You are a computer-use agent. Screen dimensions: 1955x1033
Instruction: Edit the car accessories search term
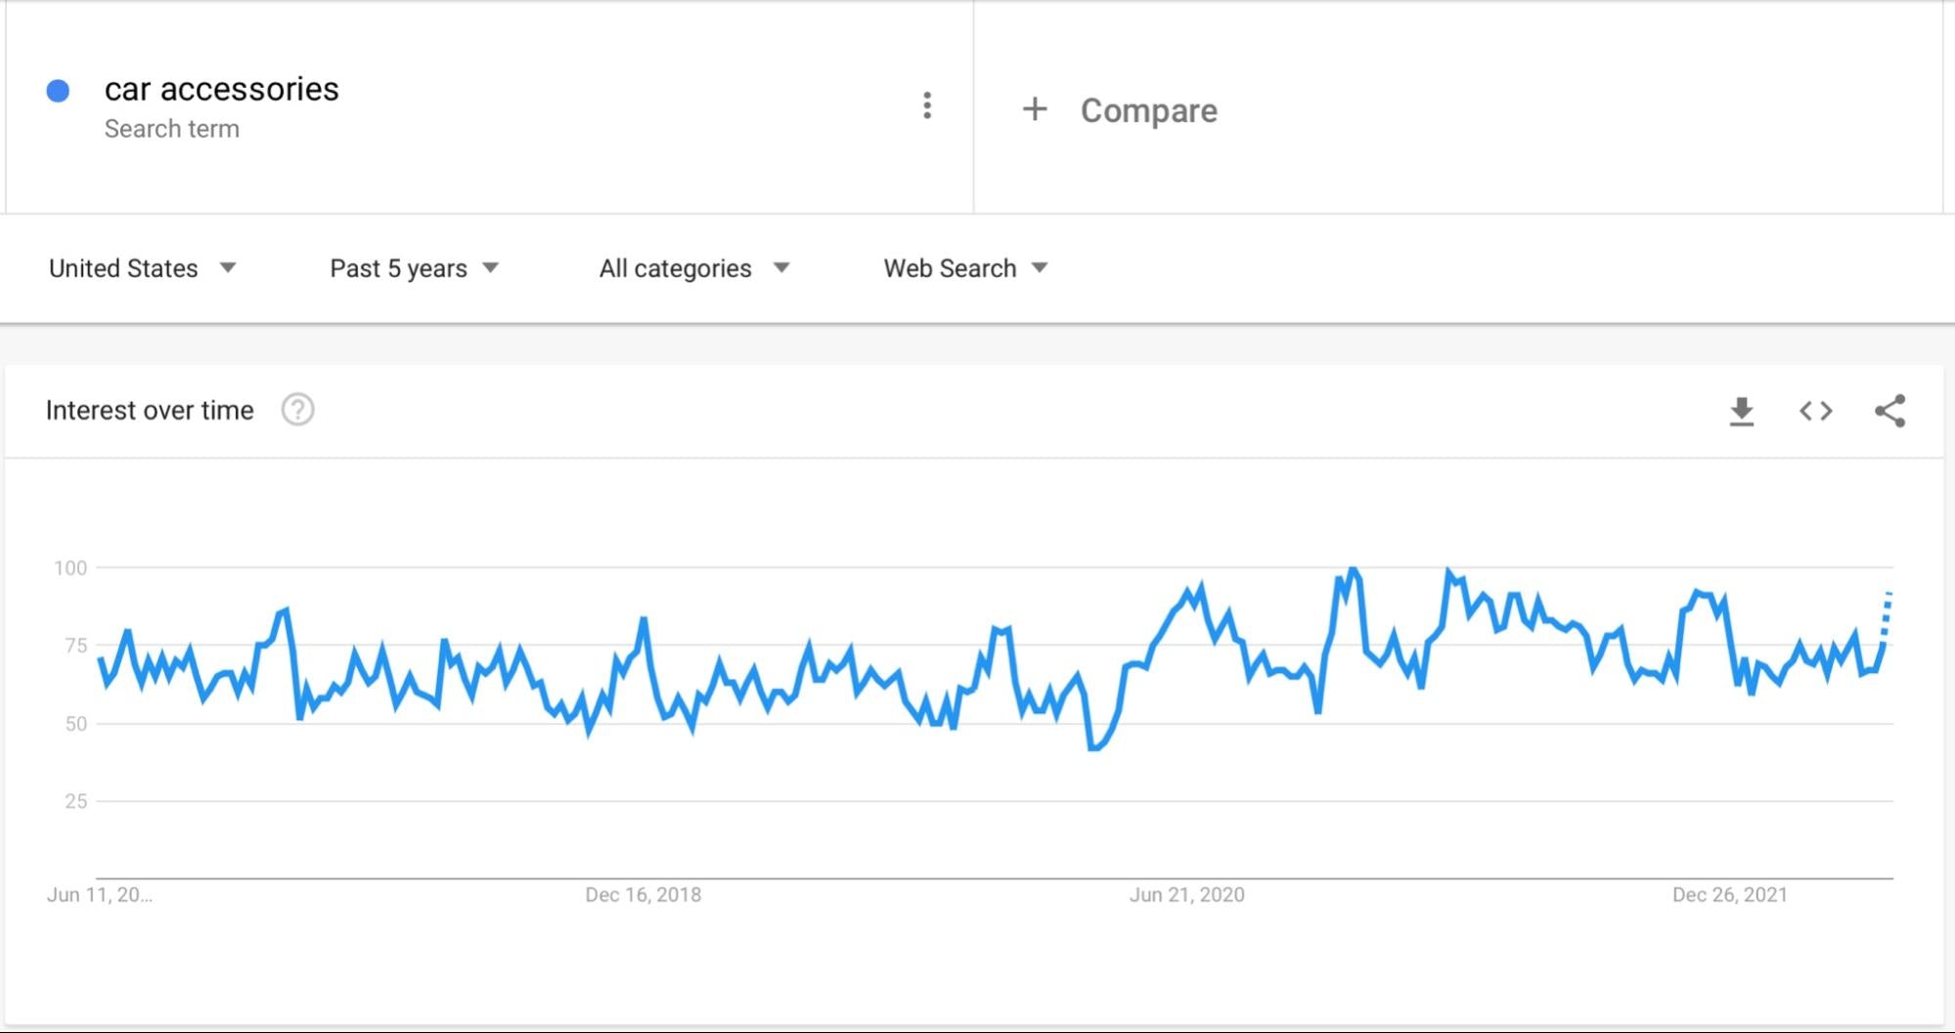click(x=221, y=89)
